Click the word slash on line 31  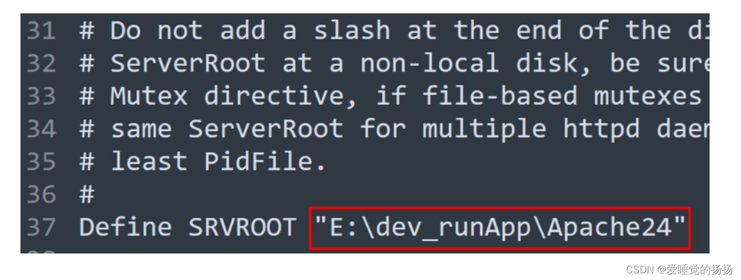click(x=352, y=31)
